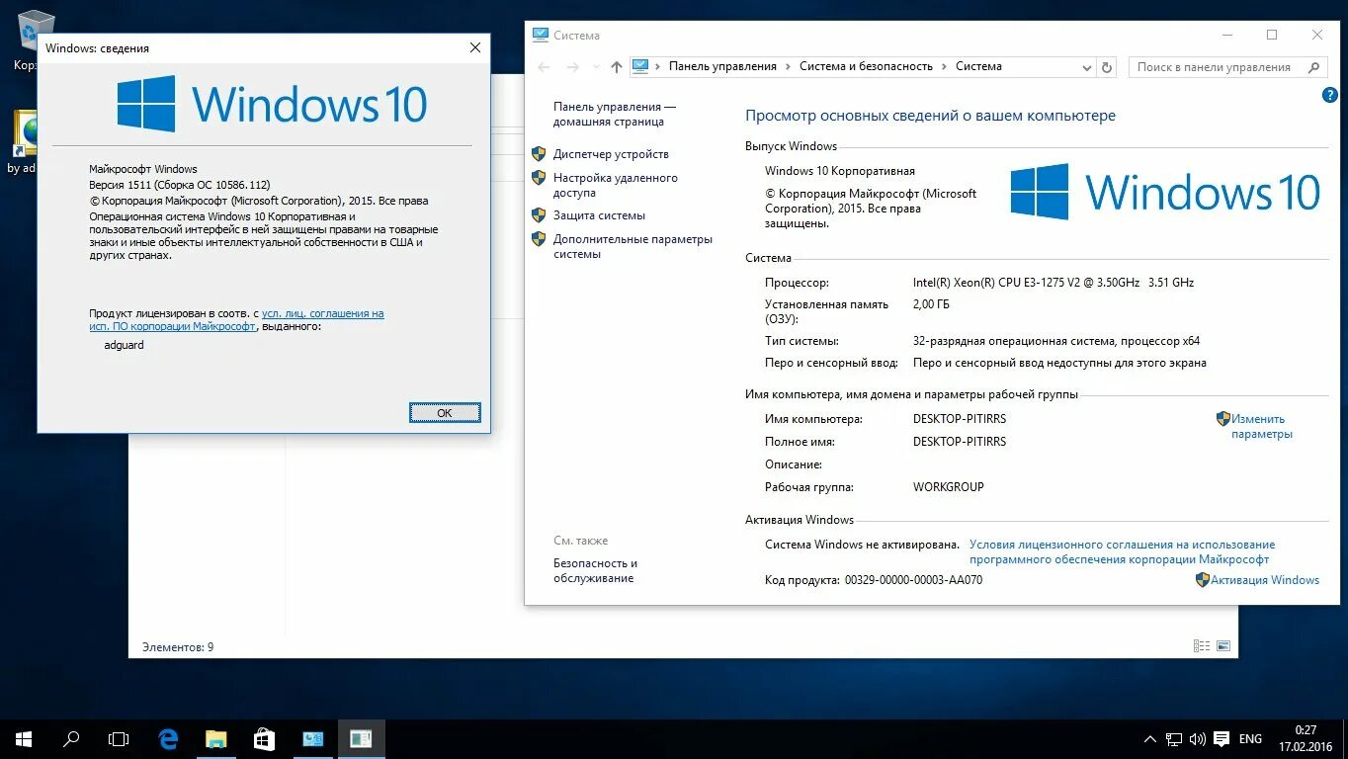Open the license agreement link in About Windows
1348x759 pixels.
coord(236,319)
